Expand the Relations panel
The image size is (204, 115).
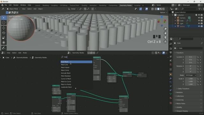click(x=179, y=92)
